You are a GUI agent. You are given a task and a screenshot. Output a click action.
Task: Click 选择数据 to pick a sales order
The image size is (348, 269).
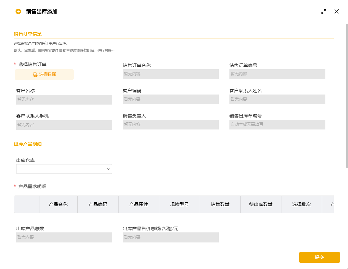pos(44,74)
